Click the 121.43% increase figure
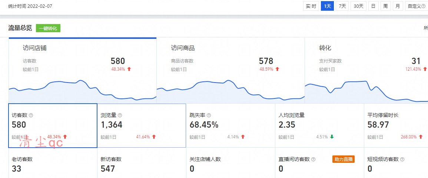This screenshot has height=178, width=428. coord(413,69)
